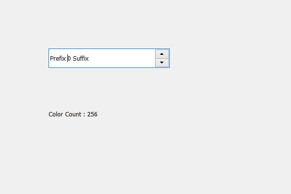
Task: Click the number 256 in the label
Action: [92, 114]
